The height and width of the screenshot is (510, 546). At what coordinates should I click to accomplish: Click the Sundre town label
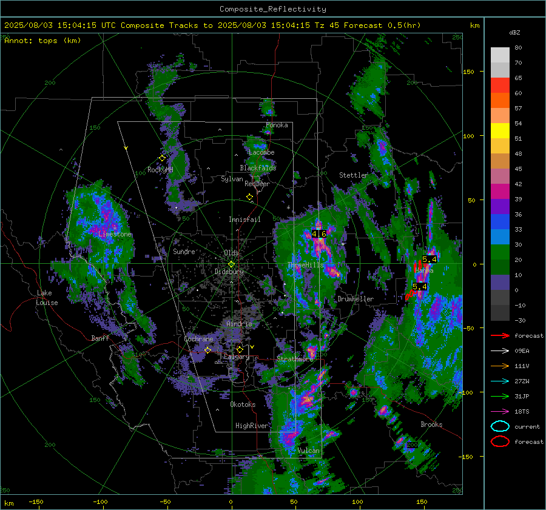(x=184, y=252)
